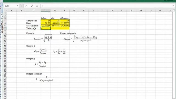The image size is (176, 99).
Task: Select column N header
Action: click(x=141, y=10)
